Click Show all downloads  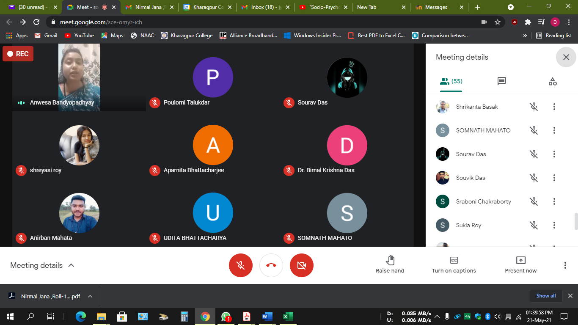(x=546, y=296)
